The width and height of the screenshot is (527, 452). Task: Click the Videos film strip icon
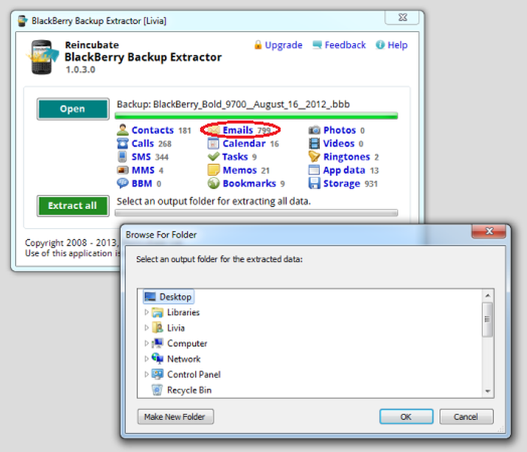coord(314,144)
